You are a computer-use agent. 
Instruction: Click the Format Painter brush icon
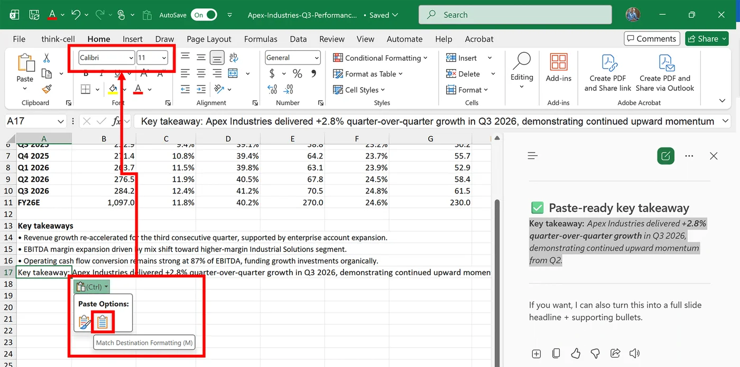coord(47,89)
